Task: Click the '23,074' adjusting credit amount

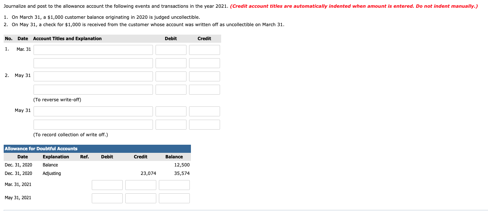Action: [x=148, y=173]
